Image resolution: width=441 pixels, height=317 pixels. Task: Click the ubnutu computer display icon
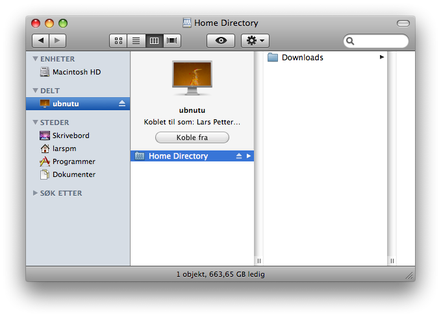pos(192,78)
